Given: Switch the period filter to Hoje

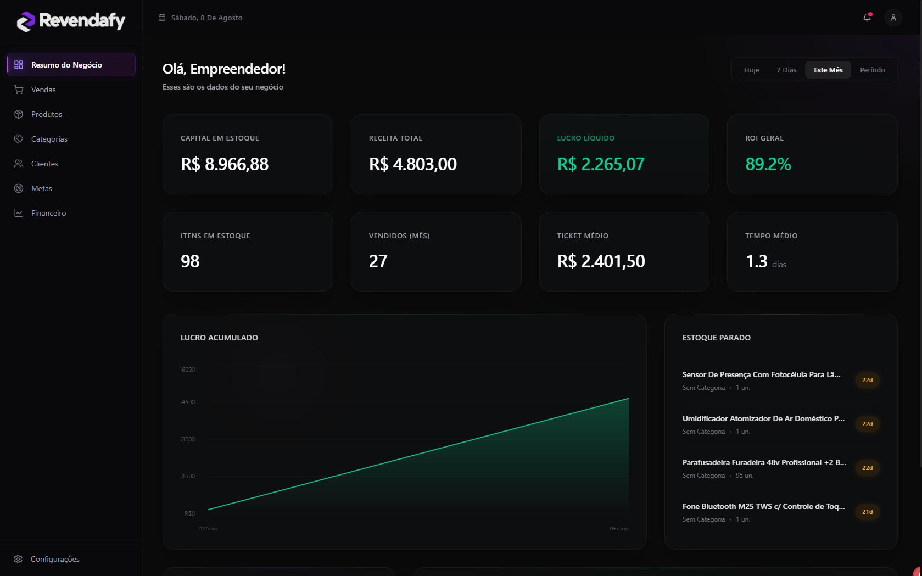Looking at the screenshot, I should click(751, 70).
